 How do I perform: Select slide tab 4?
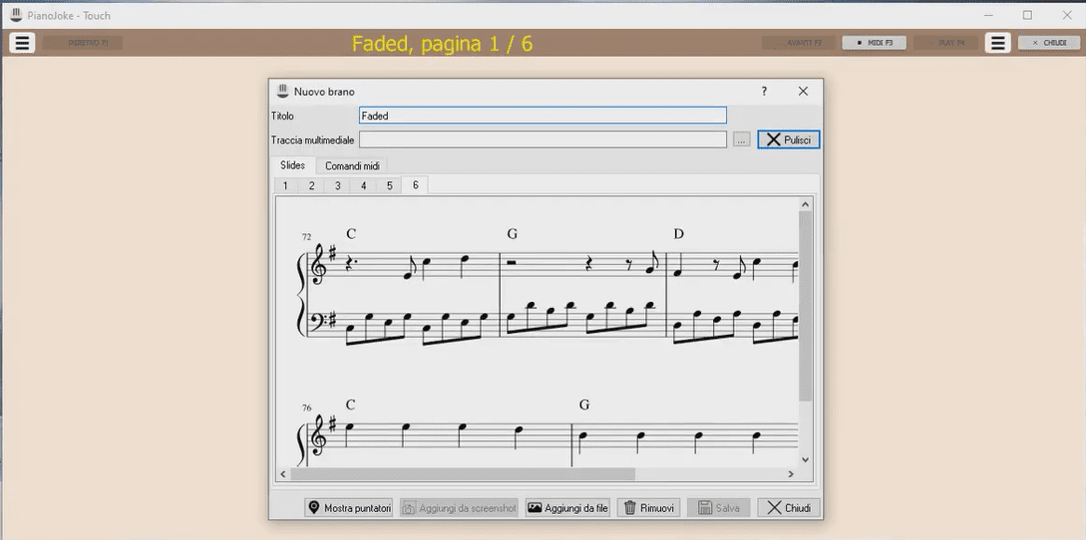point(363,185)
